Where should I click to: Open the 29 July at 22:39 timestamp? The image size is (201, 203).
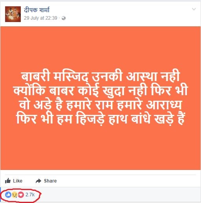40,18
